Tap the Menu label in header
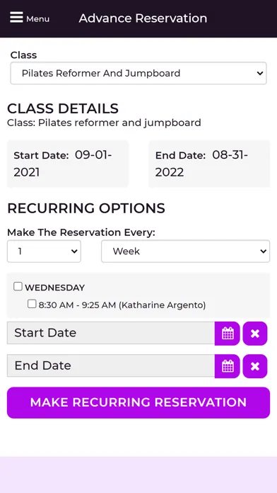The height and width of the screenshot is (493, 277). tap(37, 19)
